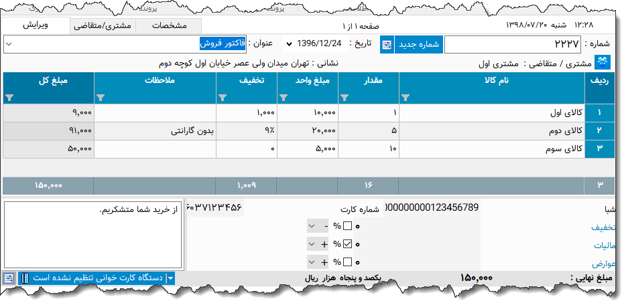Viewport: 622px width, 301px height.
Task: Click the دستگاه کارت خوانی تنظیم نشده است button
Action: pyautogui.click(x=97, y=278)
